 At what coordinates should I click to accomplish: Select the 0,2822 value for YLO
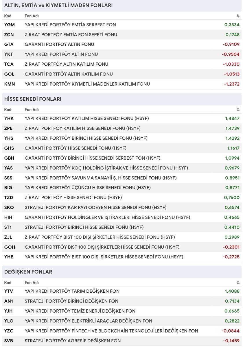pyautogui.click(x=232, y=321)
